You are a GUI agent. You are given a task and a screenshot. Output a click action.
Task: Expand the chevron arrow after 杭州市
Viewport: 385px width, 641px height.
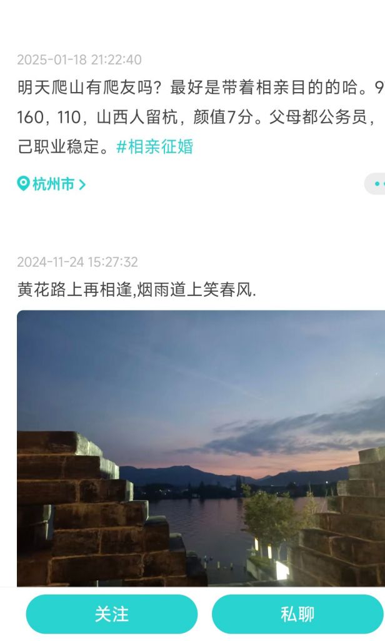[82, 185]
